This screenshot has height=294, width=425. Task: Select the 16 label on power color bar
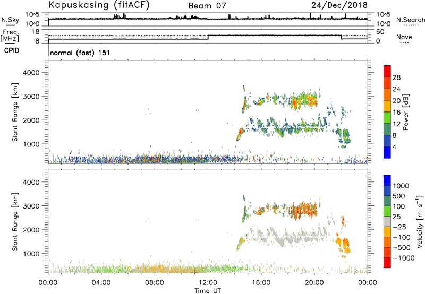(396, 113)
